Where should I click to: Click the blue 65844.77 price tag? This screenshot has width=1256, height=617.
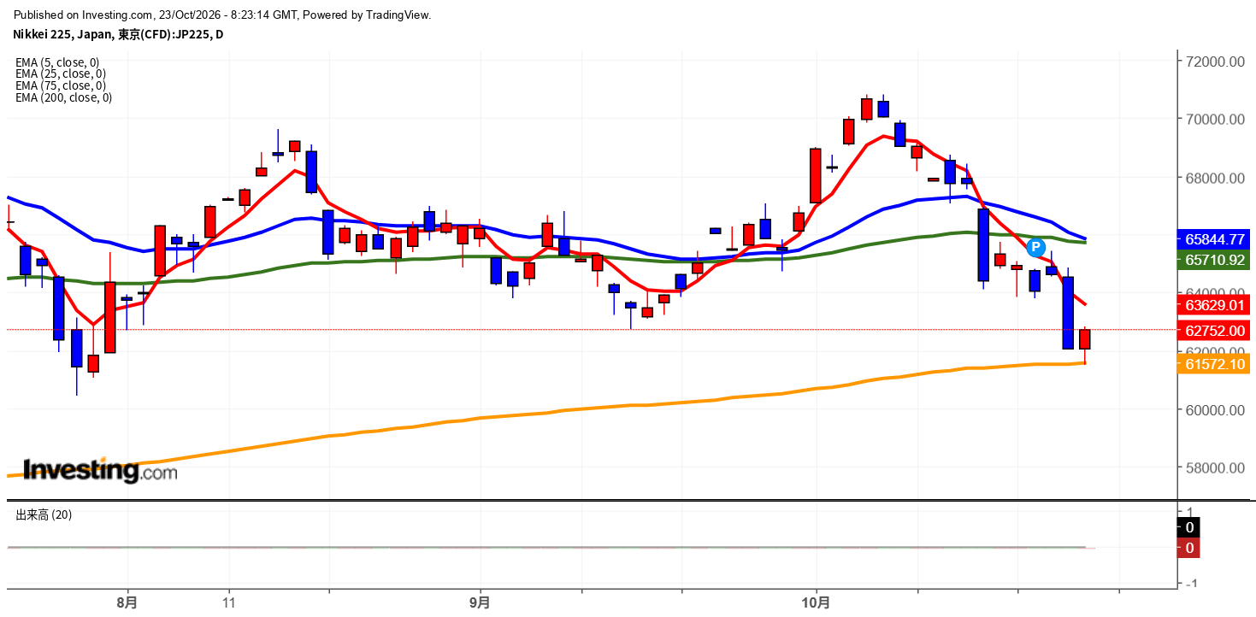pos(1213,239)
